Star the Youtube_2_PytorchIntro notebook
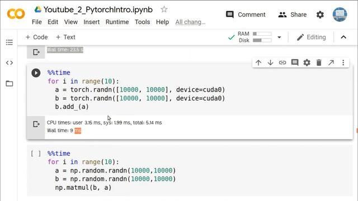Screen dimensions: 358x201 pyautogui.click(x=164, y=9)
